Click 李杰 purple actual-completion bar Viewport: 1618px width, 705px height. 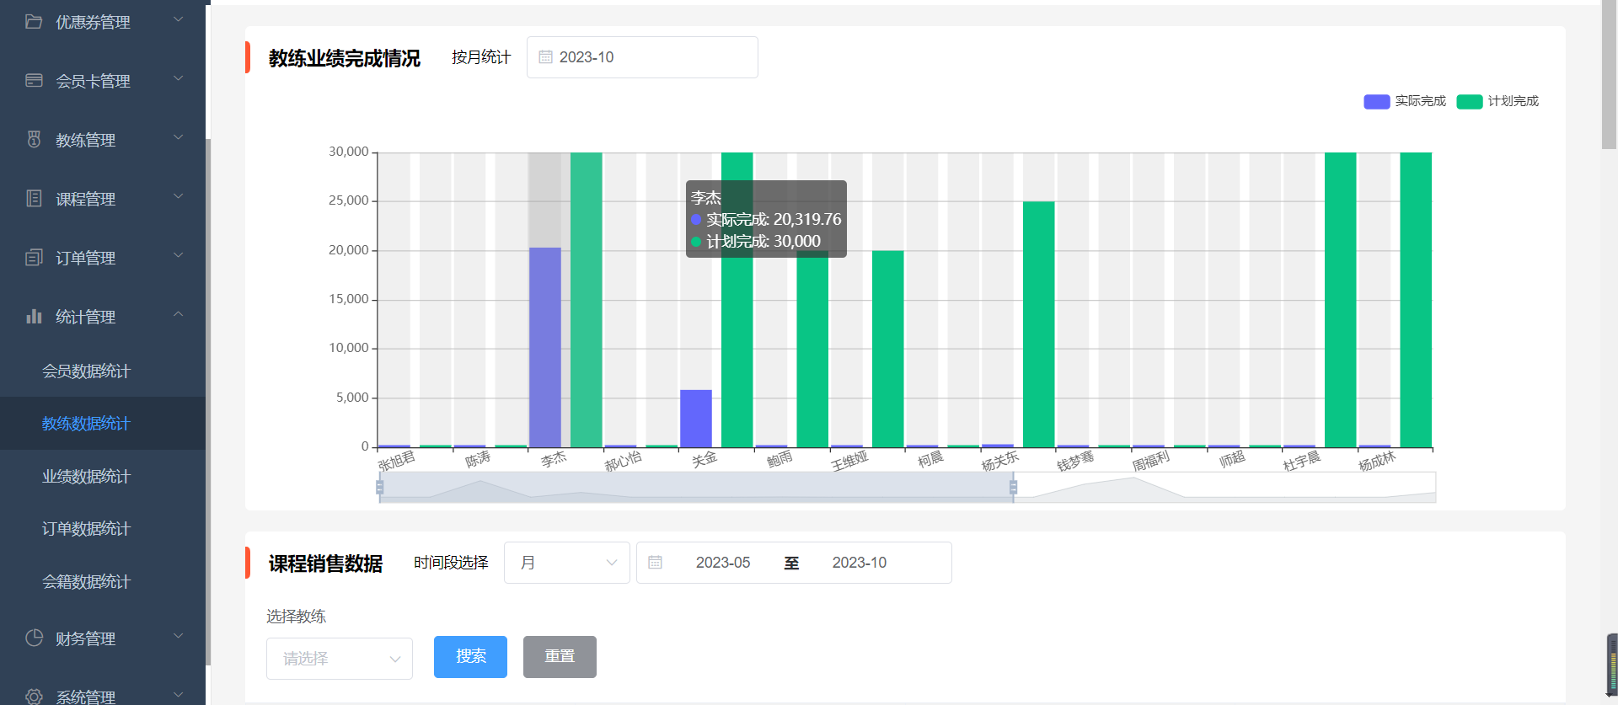(x=545, y=347)
